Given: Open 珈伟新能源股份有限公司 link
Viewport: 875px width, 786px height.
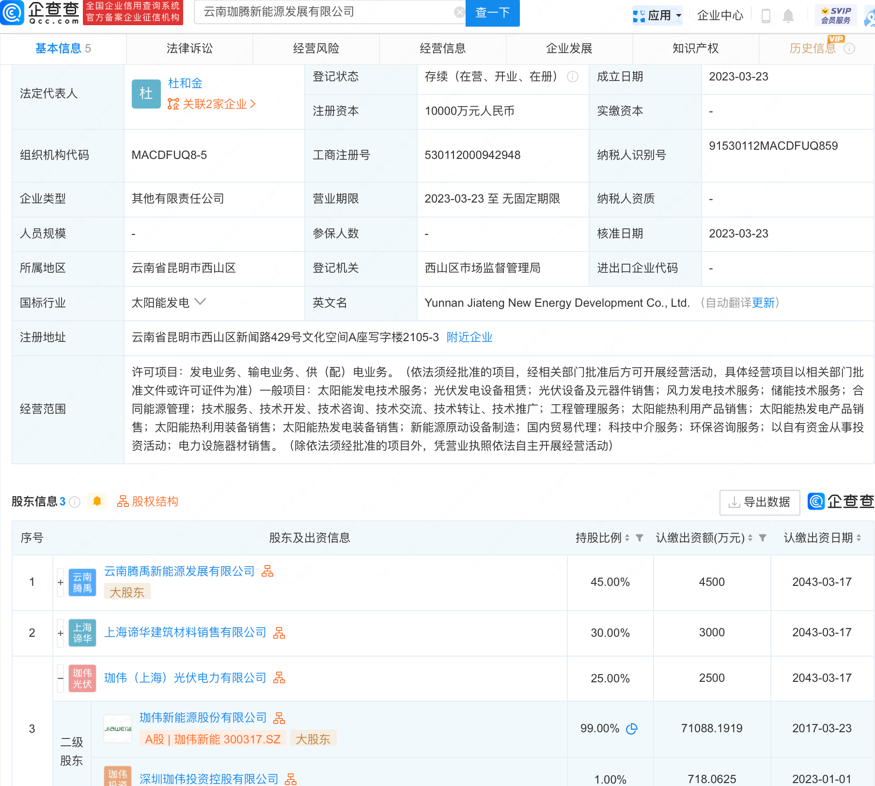Looking at the screenshot, I should (203, 718).
